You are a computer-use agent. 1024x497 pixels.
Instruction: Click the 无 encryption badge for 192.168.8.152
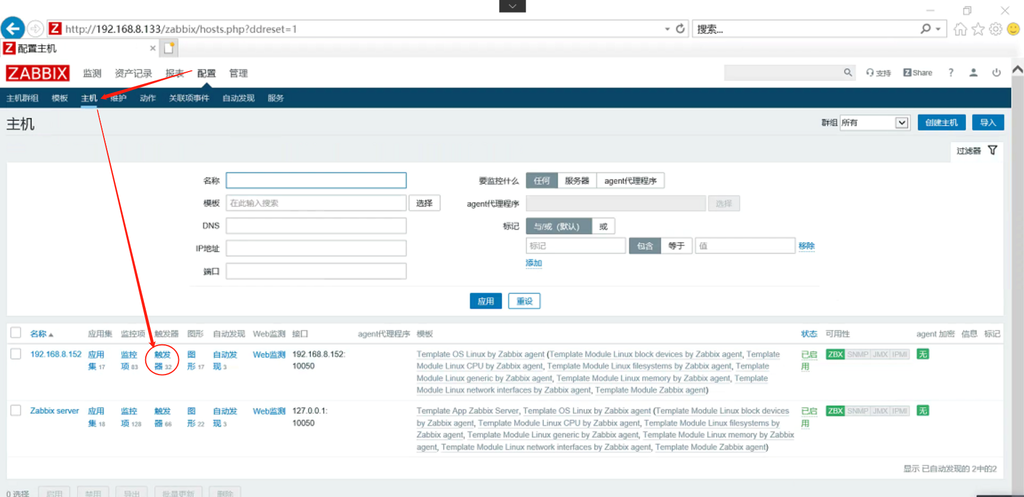[x=923, y=354]
